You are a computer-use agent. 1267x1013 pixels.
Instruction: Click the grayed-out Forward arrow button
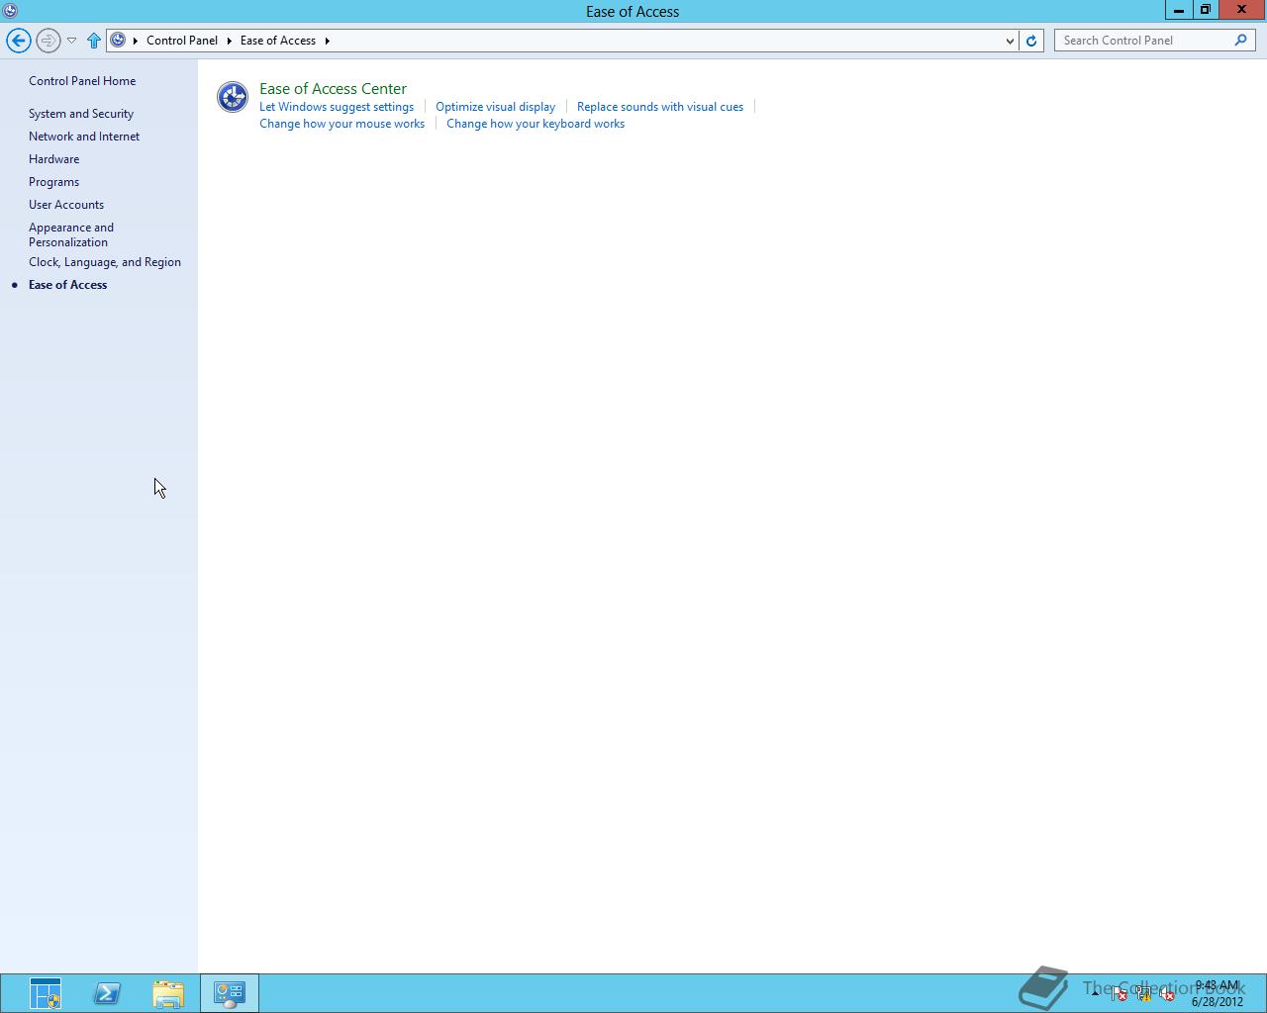(48, 41)
